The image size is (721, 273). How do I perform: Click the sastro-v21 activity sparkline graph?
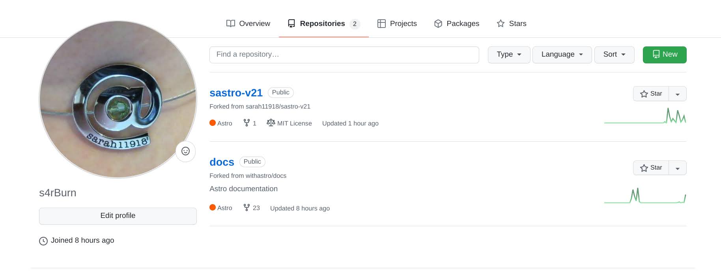click(x=645, y=116)
